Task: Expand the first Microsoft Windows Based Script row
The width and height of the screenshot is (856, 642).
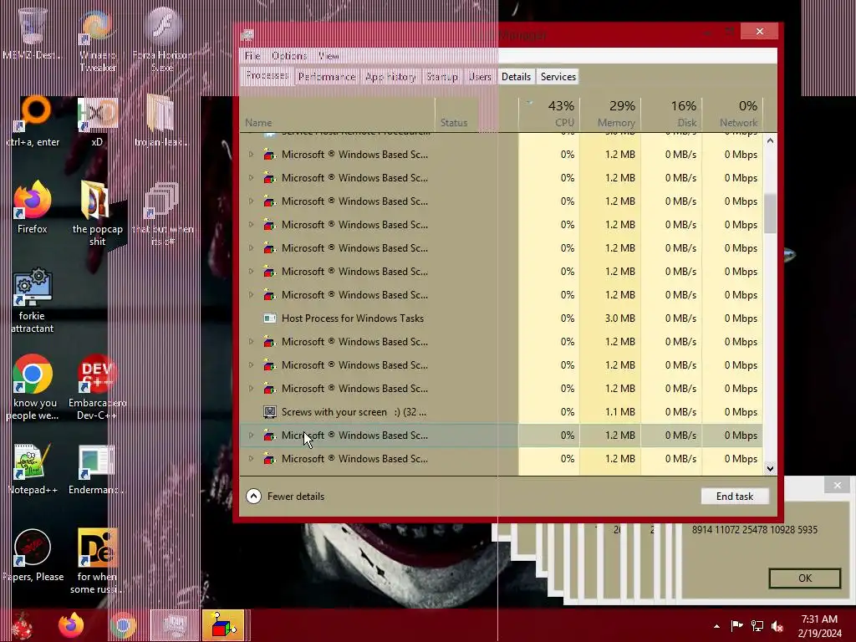Action: click(251, 155)
